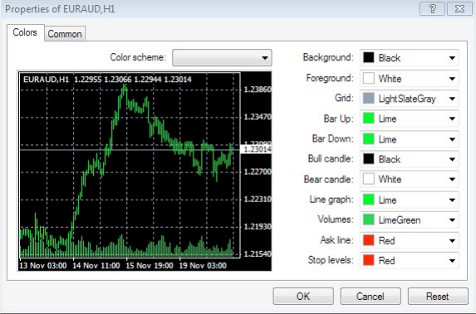
Task: Click the lime Line graph swatch
Action: 369,200
